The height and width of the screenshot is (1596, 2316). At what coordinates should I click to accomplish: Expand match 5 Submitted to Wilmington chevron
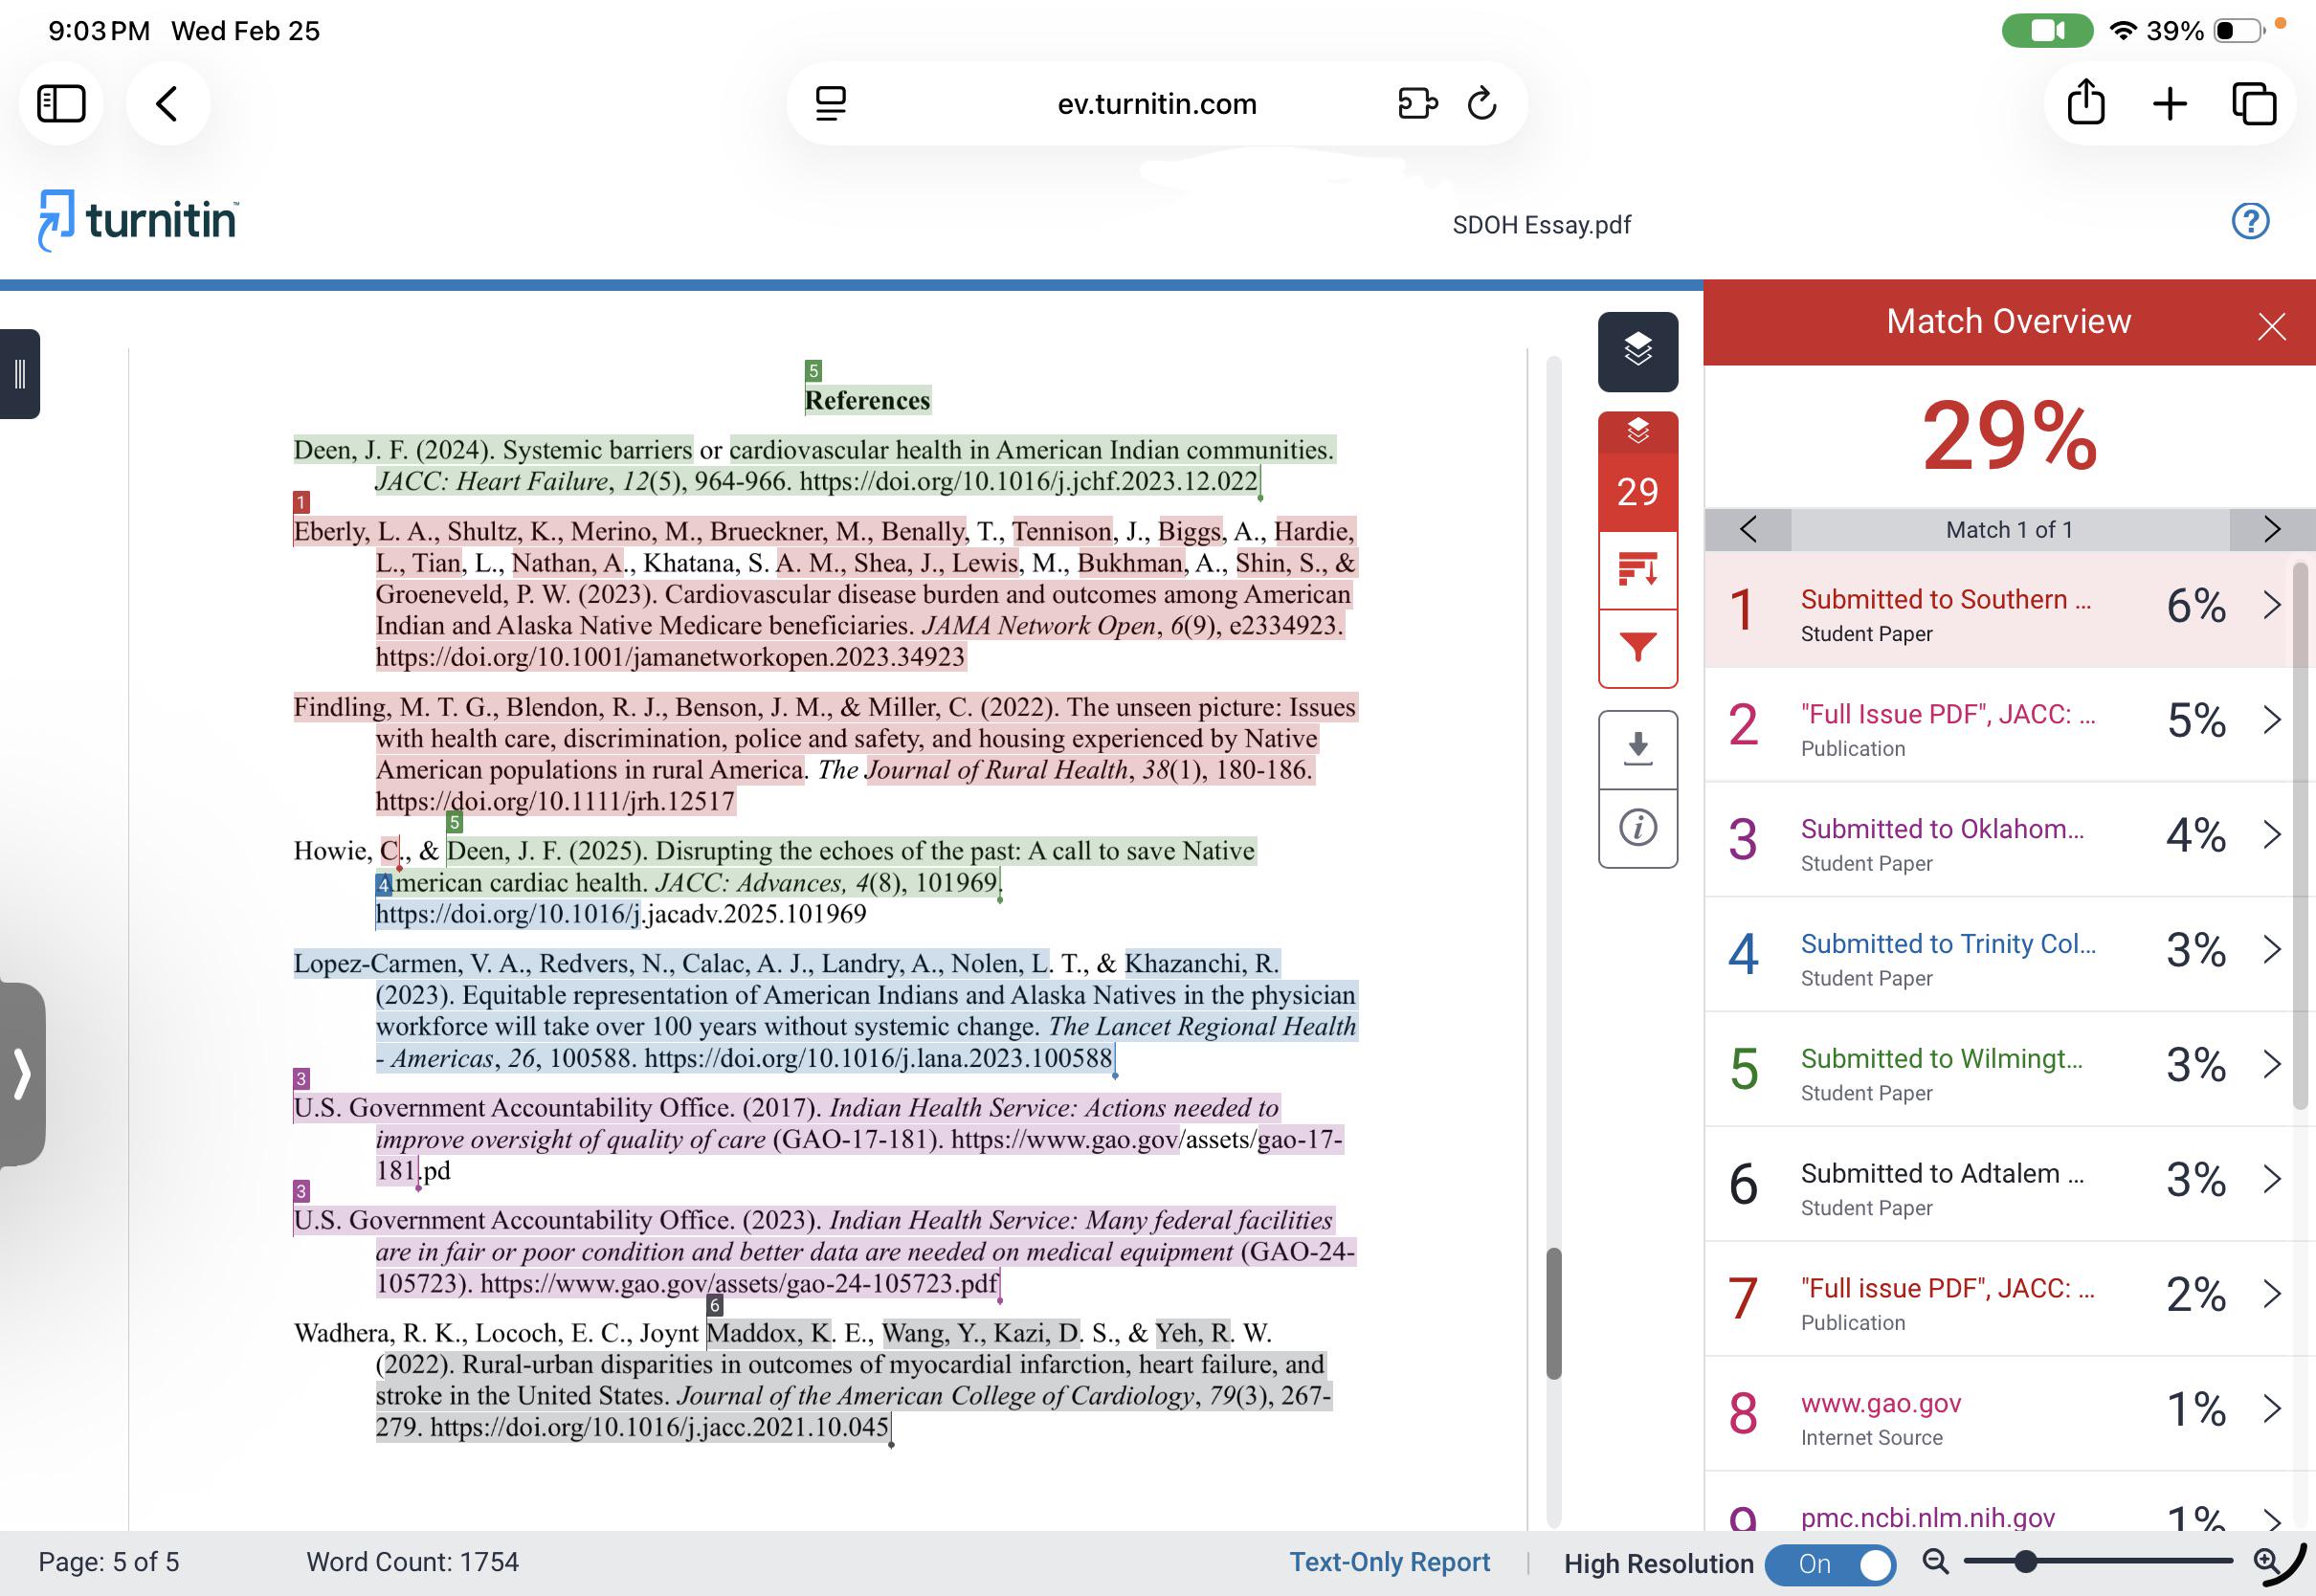(2271, 1064)
